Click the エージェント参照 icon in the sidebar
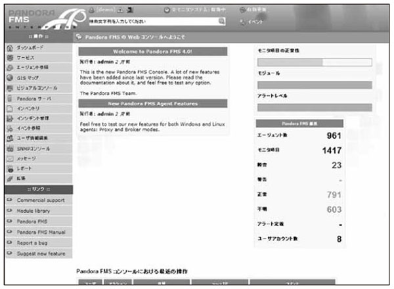The width and height of the screenshot is (394, 289). click(10, 68)
